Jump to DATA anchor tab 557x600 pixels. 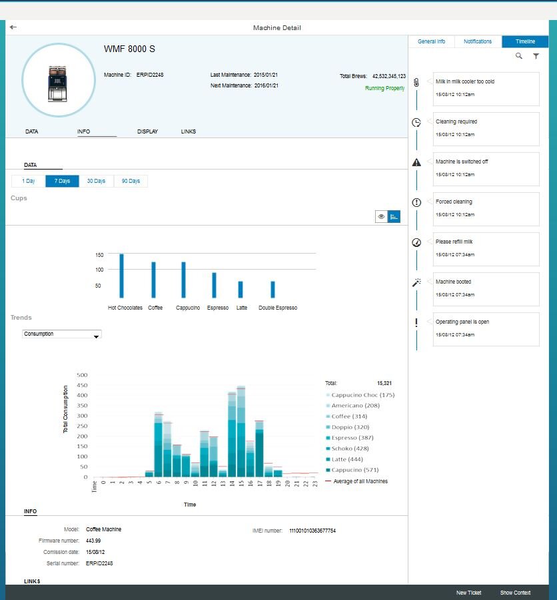tap(32, 131)
